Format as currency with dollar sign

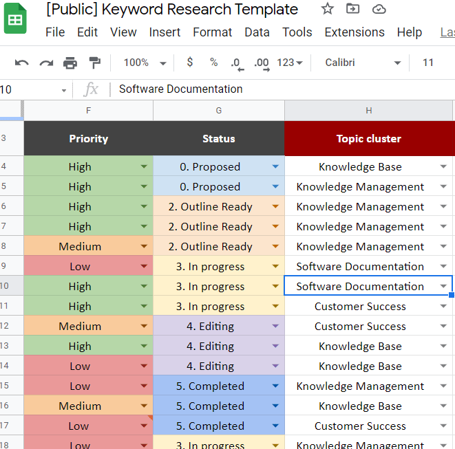190,63
